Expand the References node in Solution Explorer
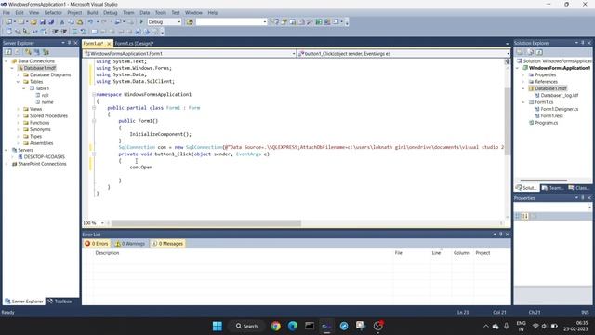Image resolution: width=595 pixels, height=335 pixels. pyautogui.click(x=523, y=82)
